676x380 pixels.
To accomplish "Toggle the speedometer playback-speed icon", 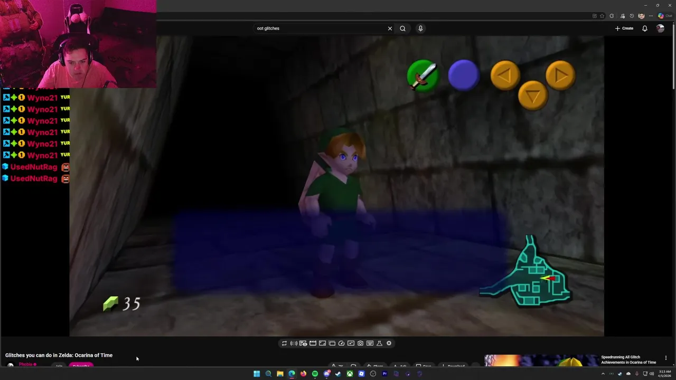I will [341, 343].
